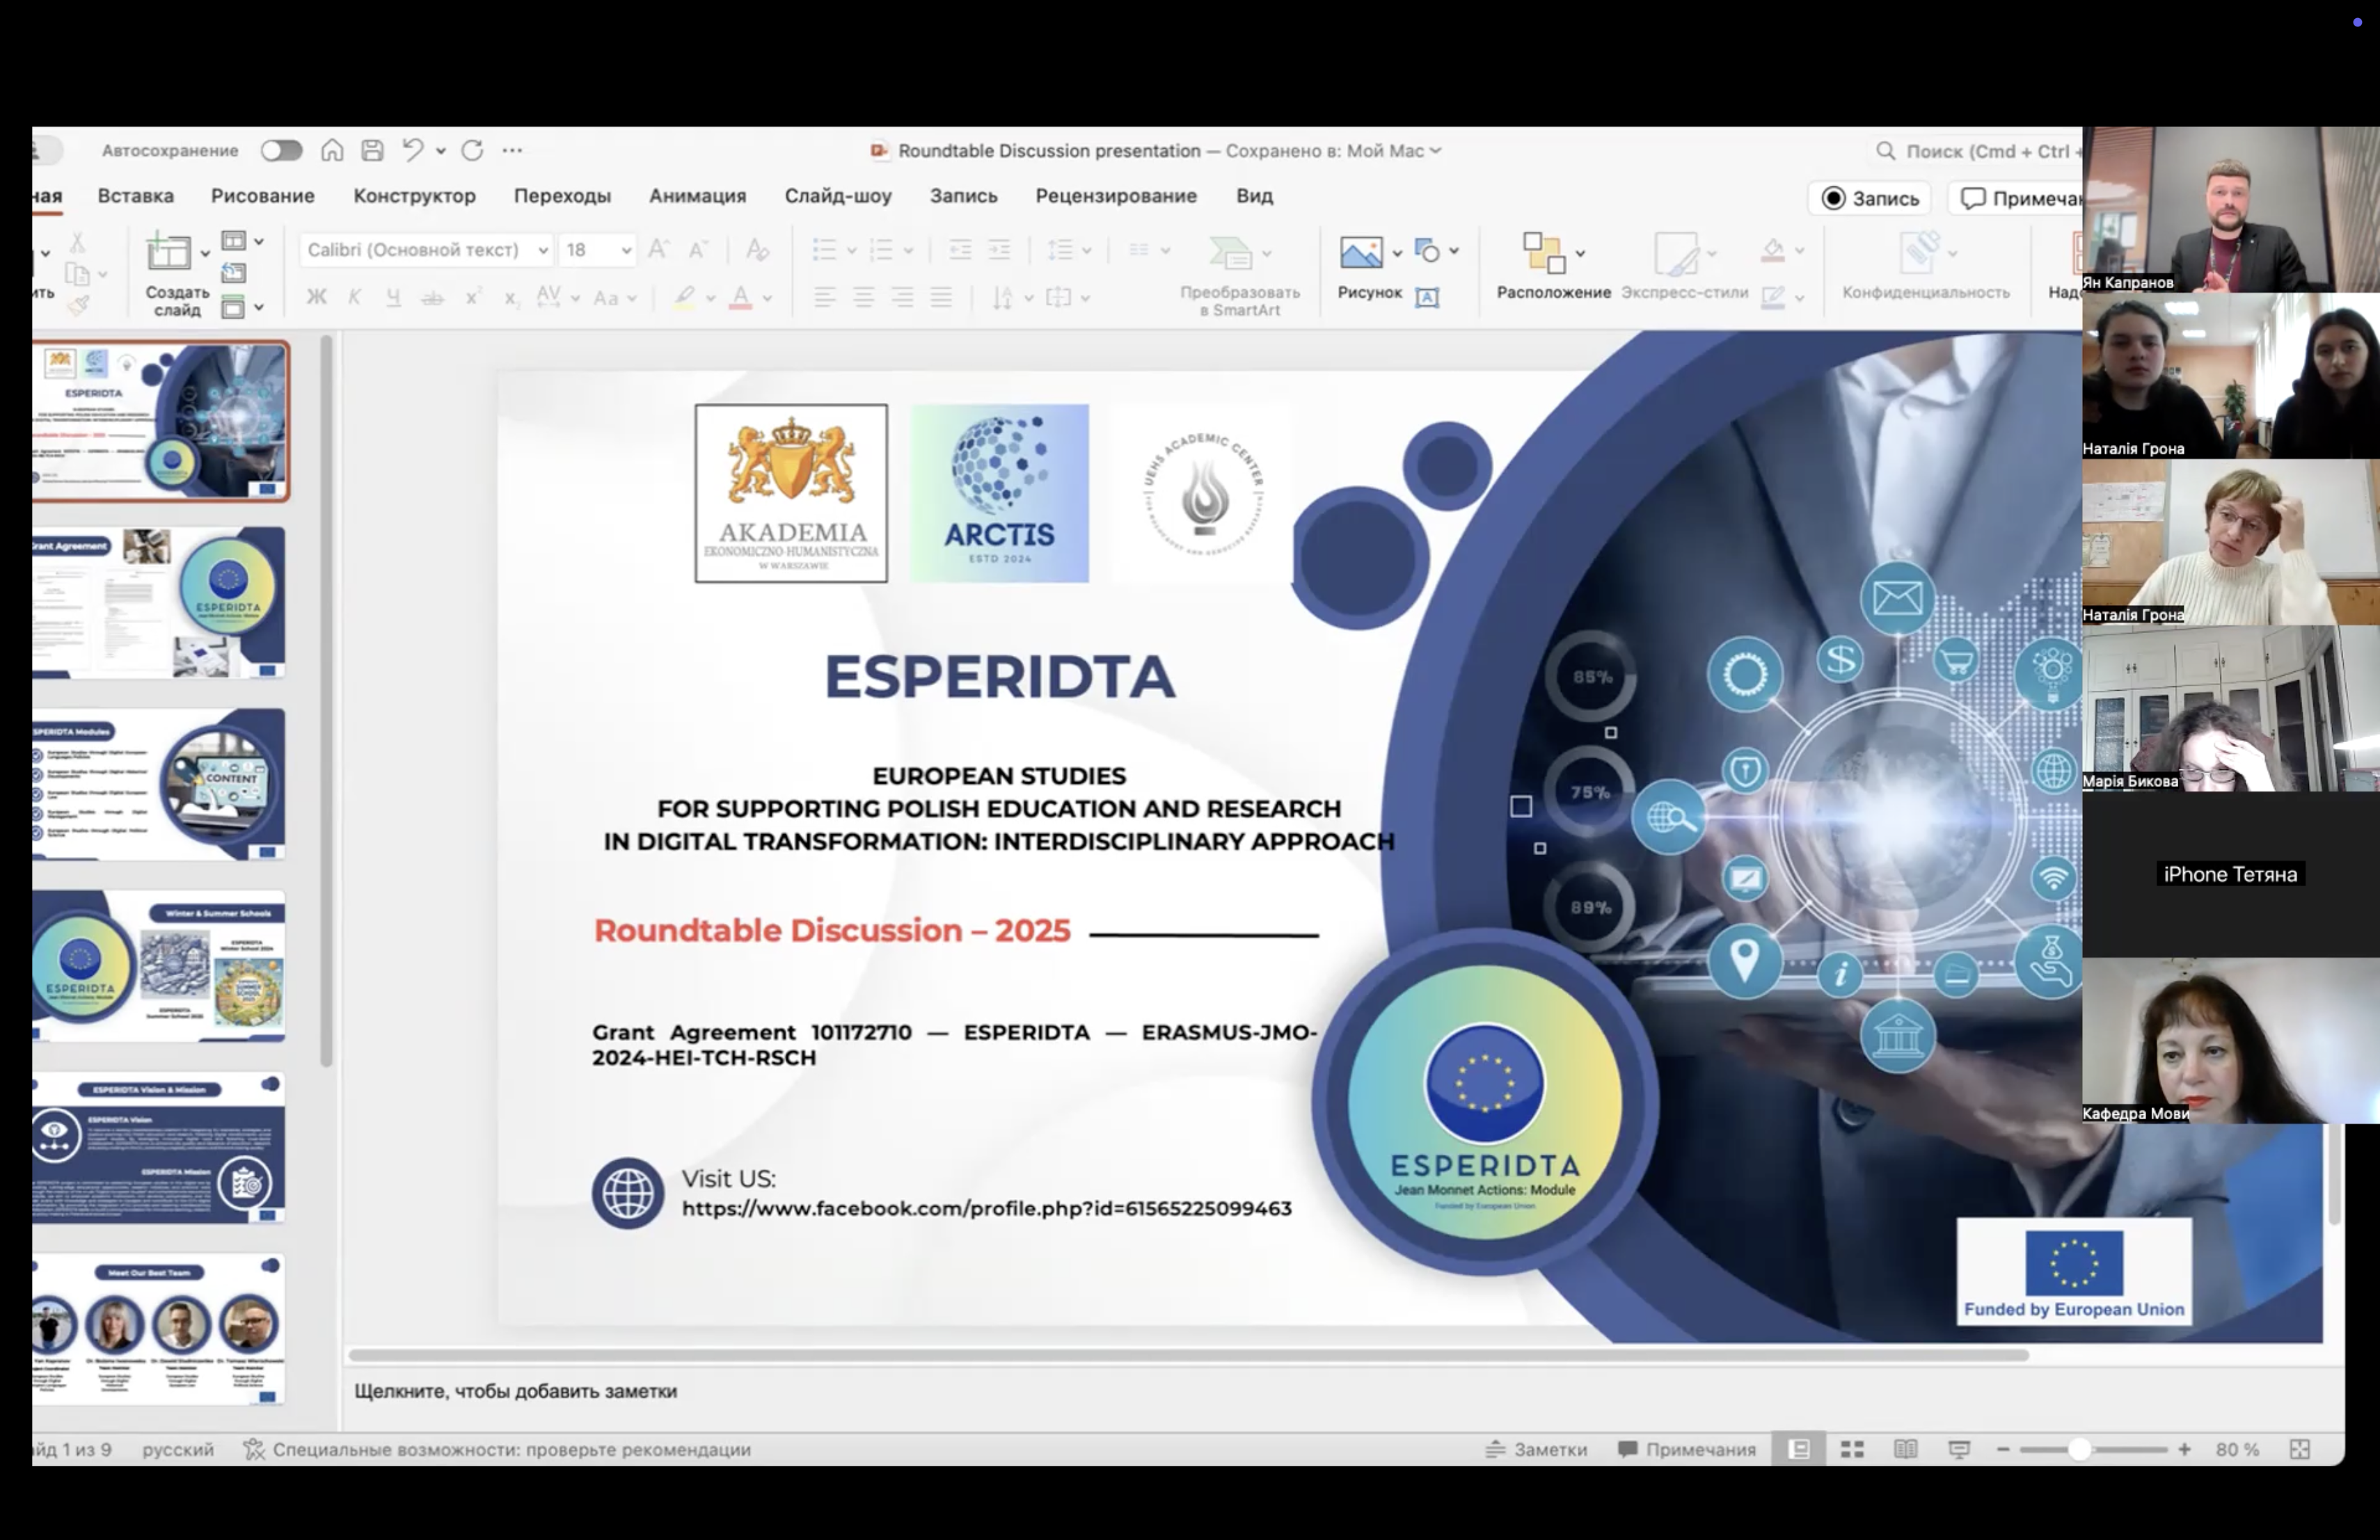The image size is (2380, 1540).
Task: Toggle the Автосохранение switch
Action: (281, 150)
